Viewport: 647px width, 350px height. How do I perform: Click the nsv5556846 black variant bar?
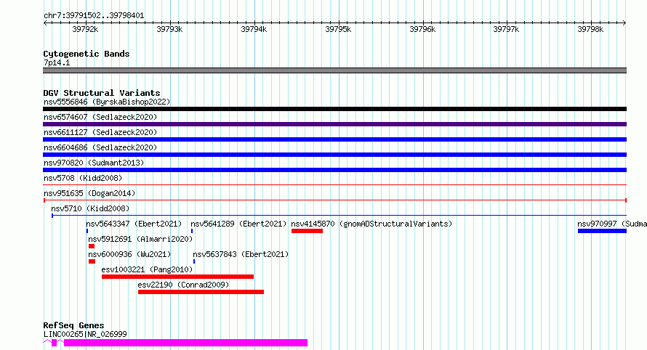[334, 109]
